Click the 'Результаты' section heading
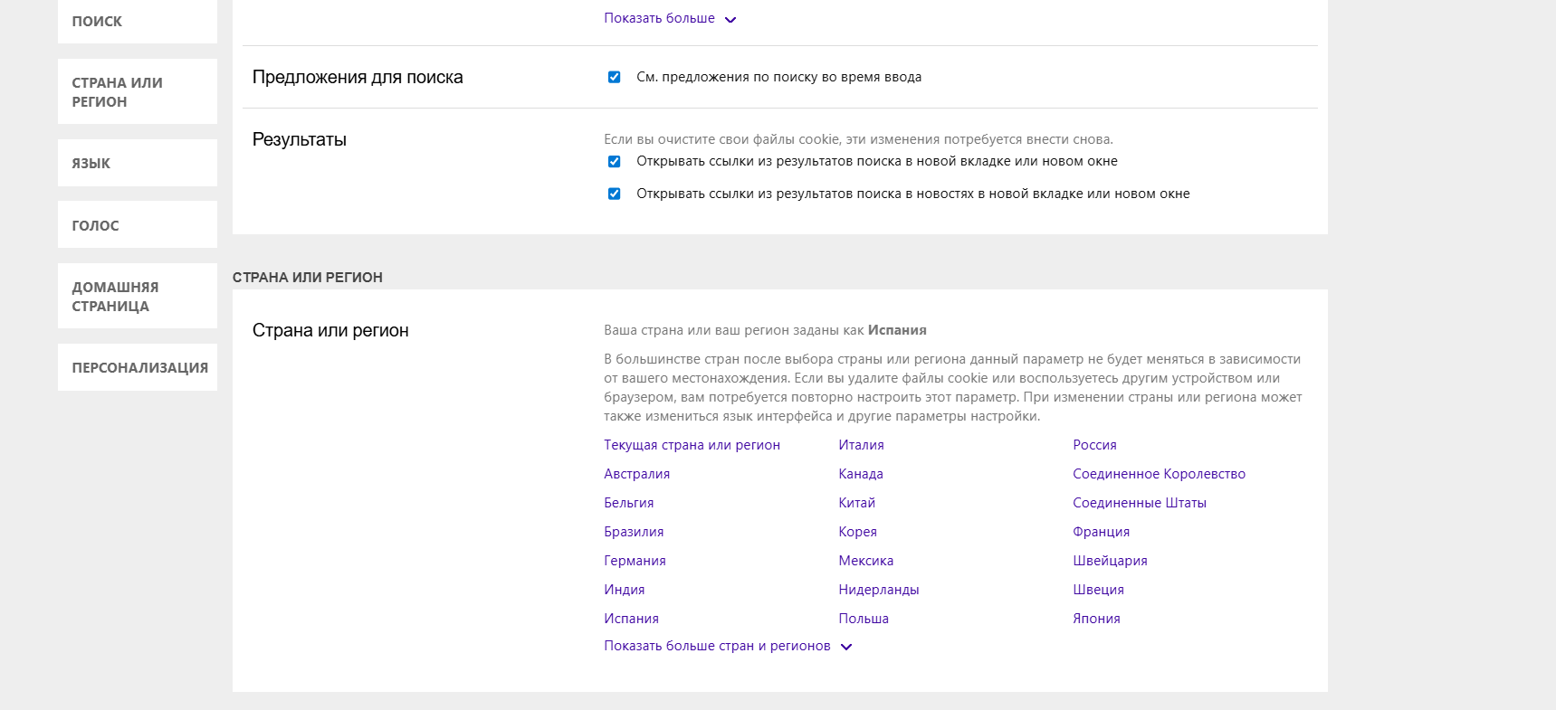Screen dimensions: 1556x710 pyautogui.click(x=299, y=139)
